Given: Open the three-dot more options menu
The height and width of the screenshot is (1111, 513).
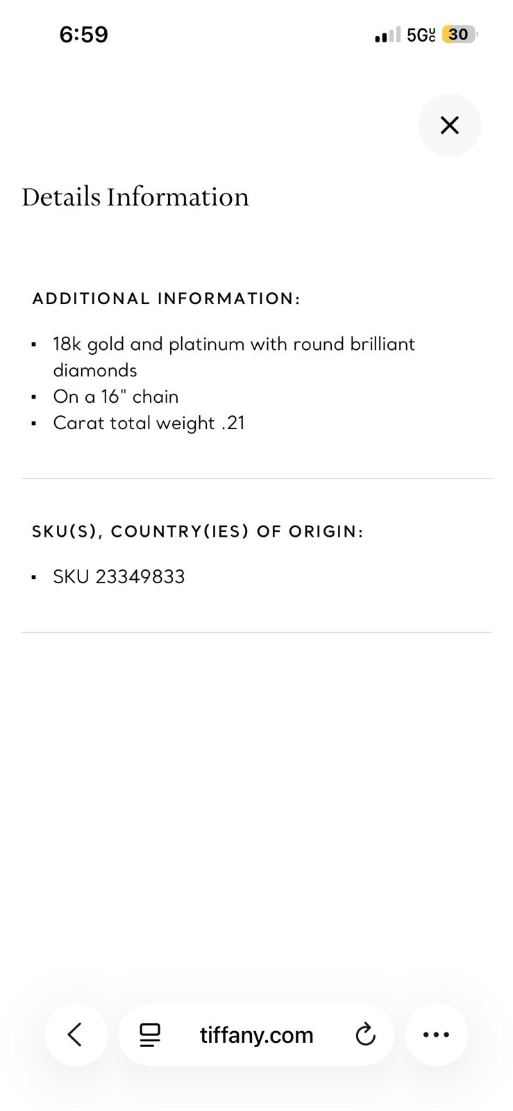Looking at the screenshot, I should (436, 1035).
